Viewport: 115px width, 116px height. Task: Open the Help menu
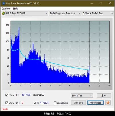pos(16,9)
